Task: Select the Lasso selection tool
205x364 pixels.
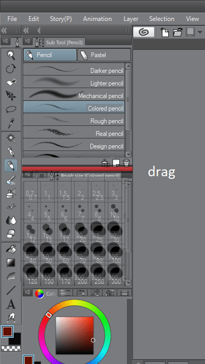Action: (11, 109)
